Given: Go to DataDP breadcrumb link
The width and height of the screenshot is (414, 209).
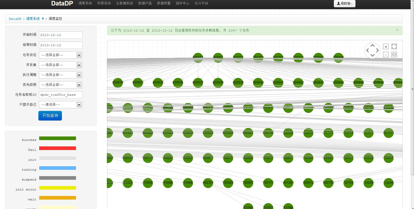Looking at the screenshot, I should coord(15,19).
